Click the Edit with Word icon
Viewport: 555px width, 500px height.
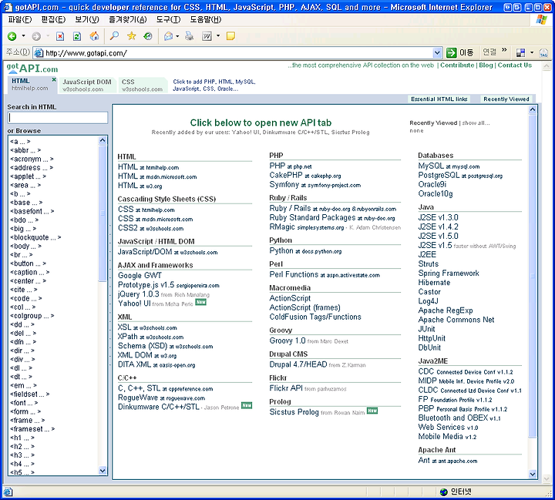point(207,36)
